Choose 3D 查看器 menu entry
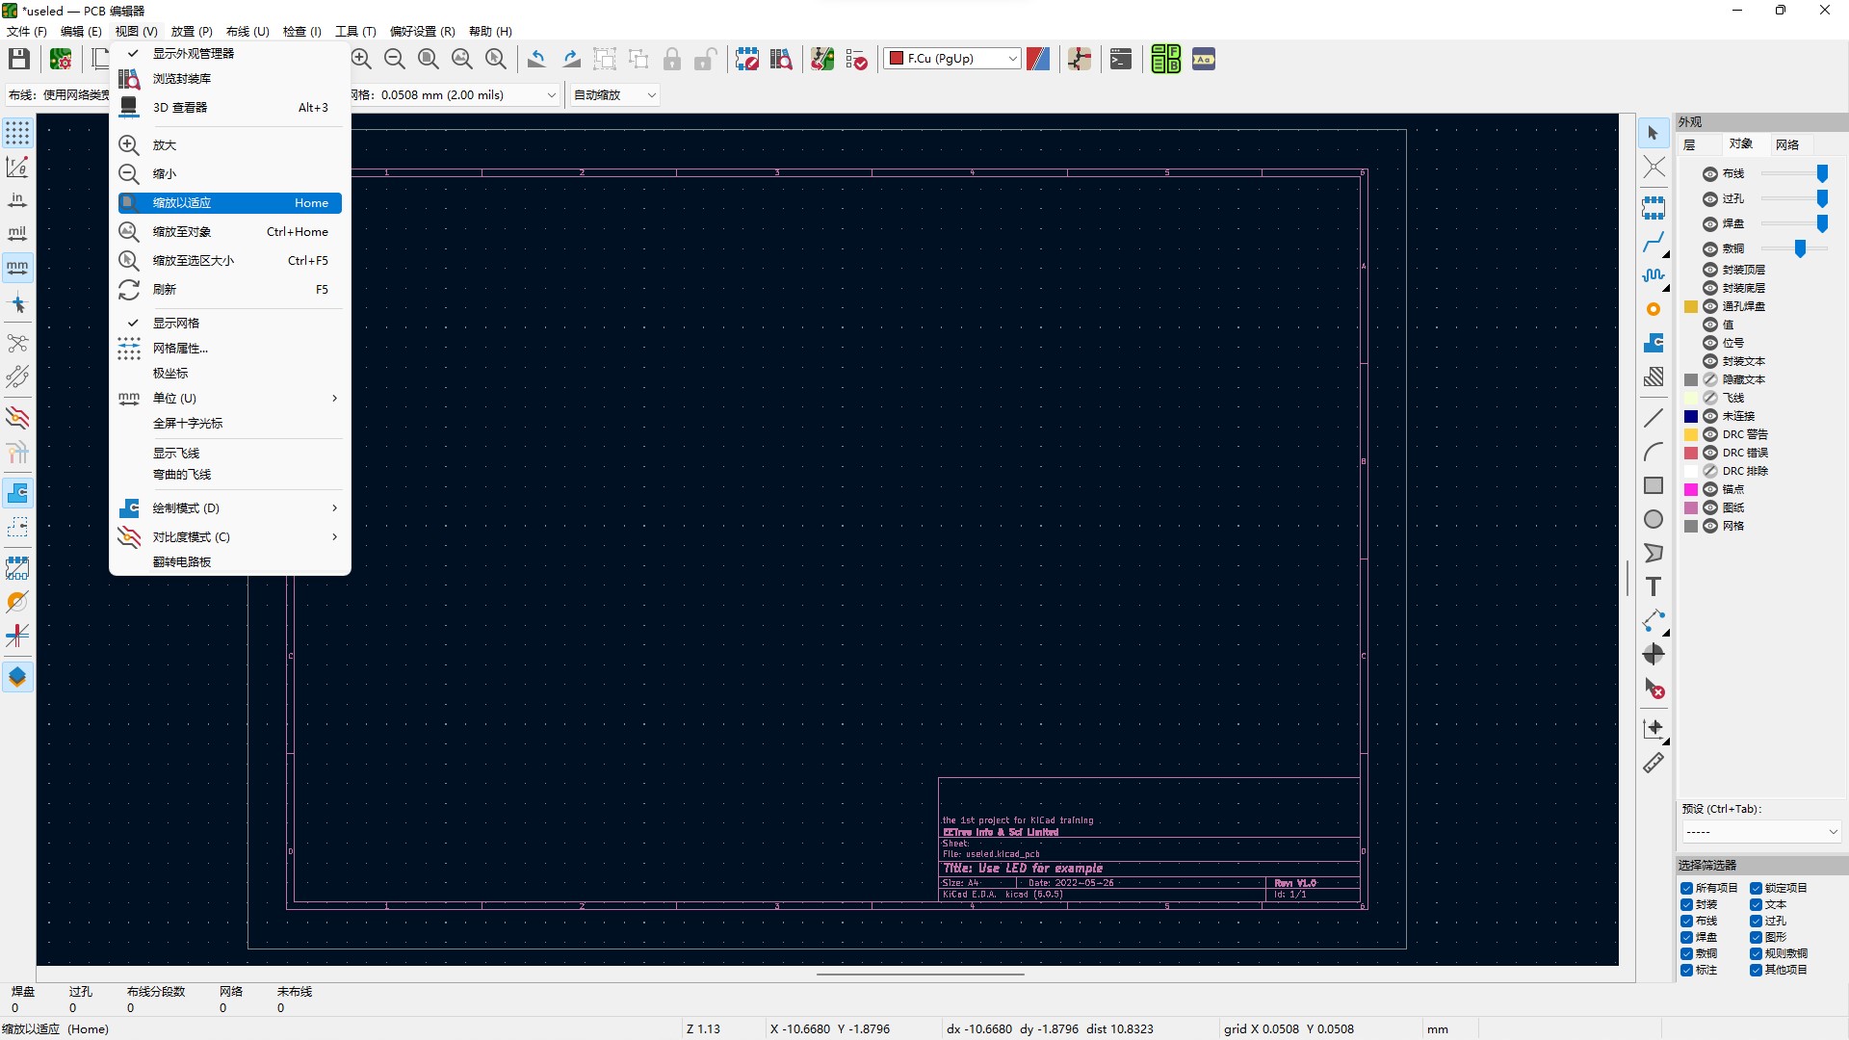 (x=230, y=107)
